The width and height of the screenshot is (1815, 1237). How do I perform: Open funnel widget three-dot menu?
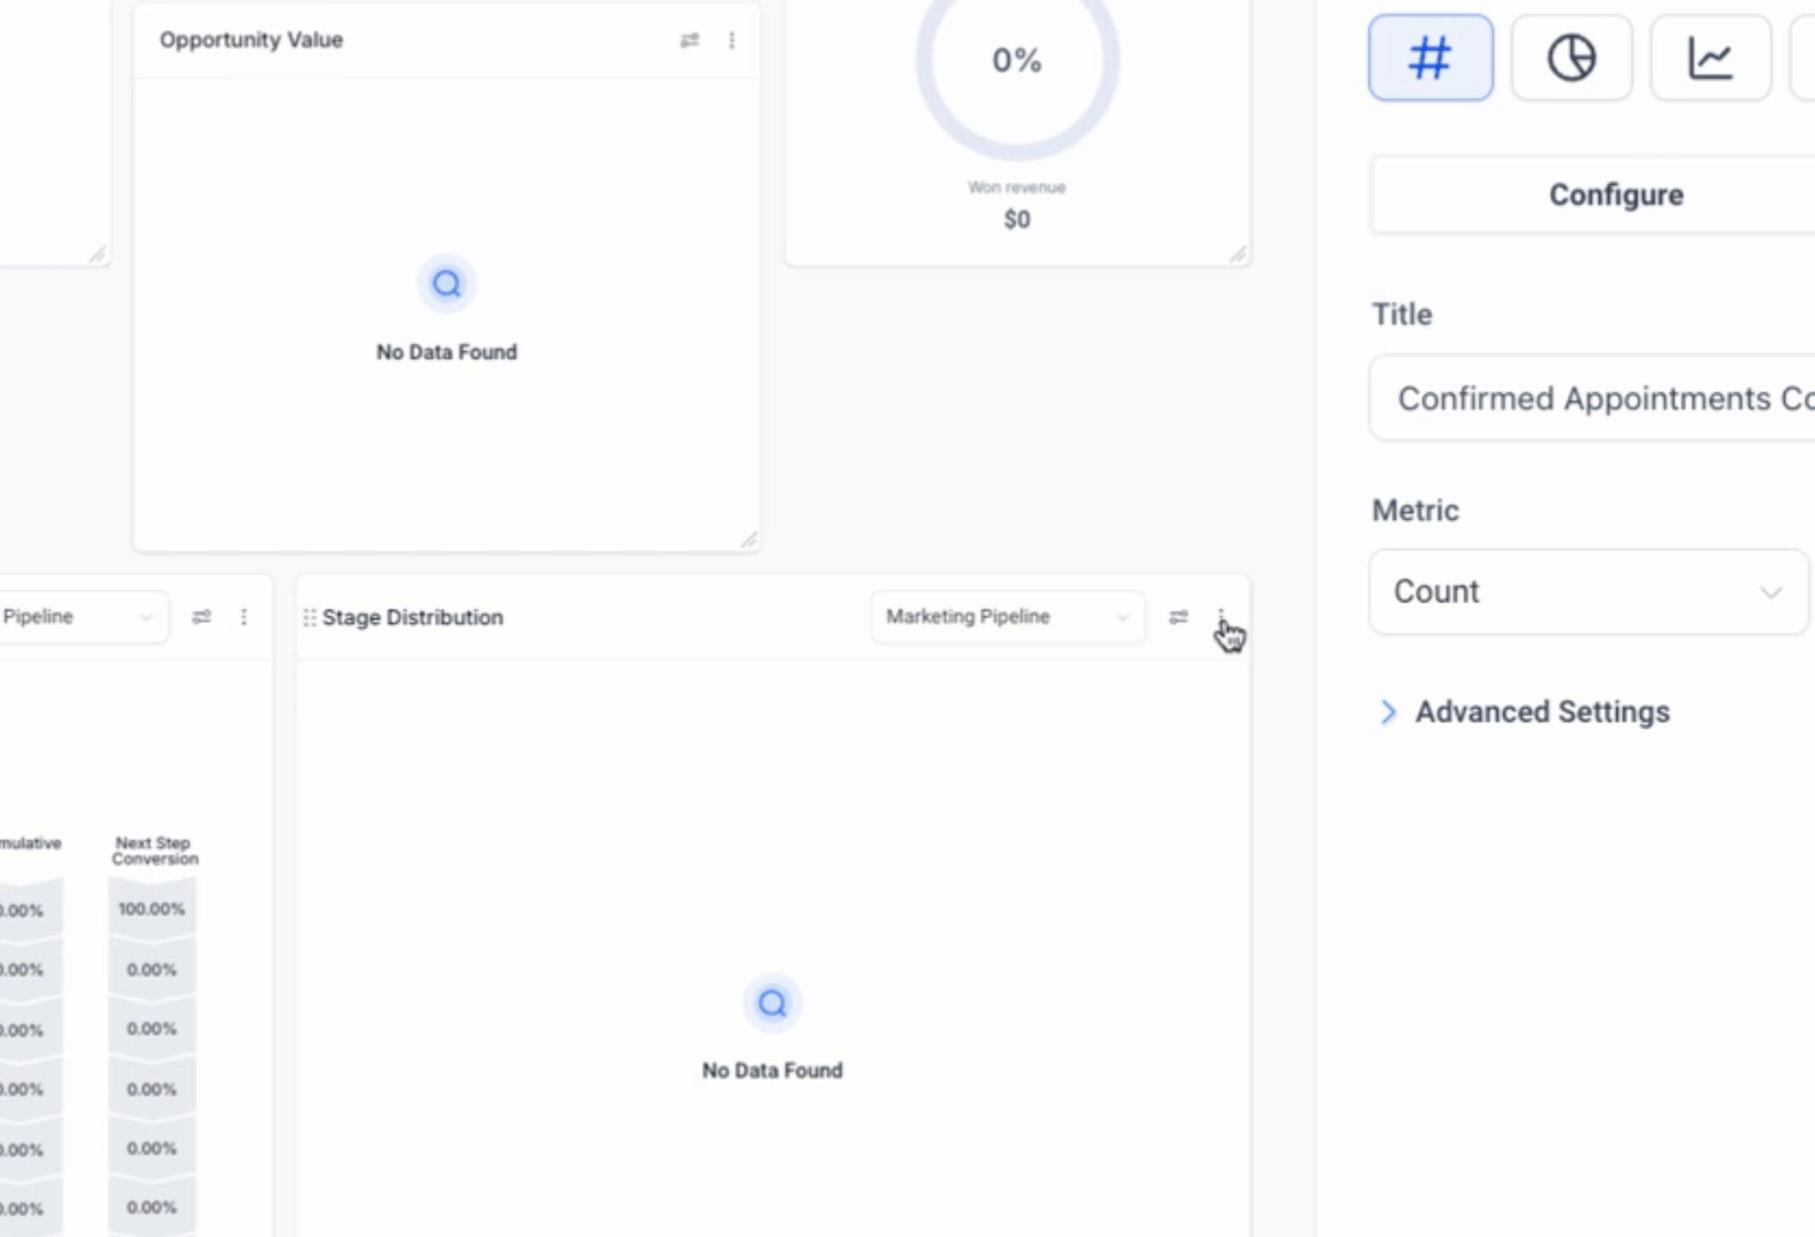coord(244,617)
